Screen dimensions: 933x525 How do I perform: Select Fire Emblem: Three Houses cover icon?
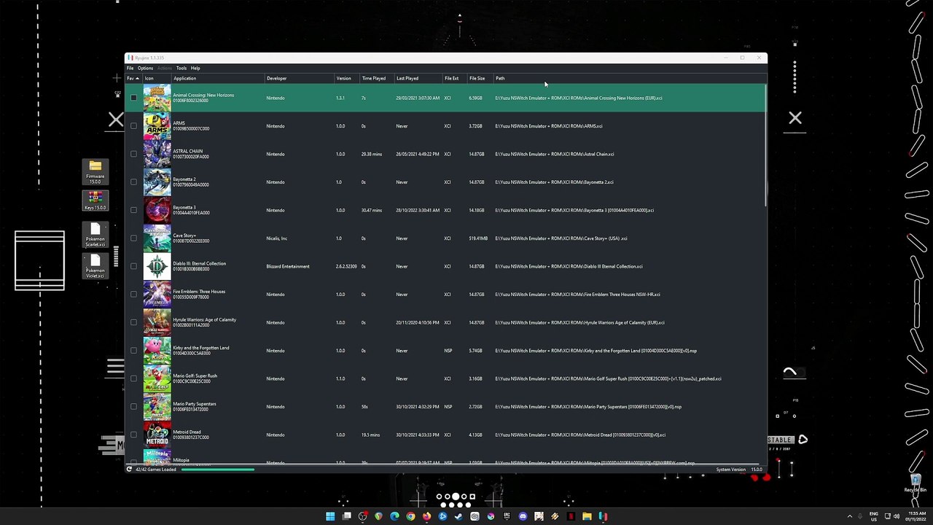(x=157, y=295)
